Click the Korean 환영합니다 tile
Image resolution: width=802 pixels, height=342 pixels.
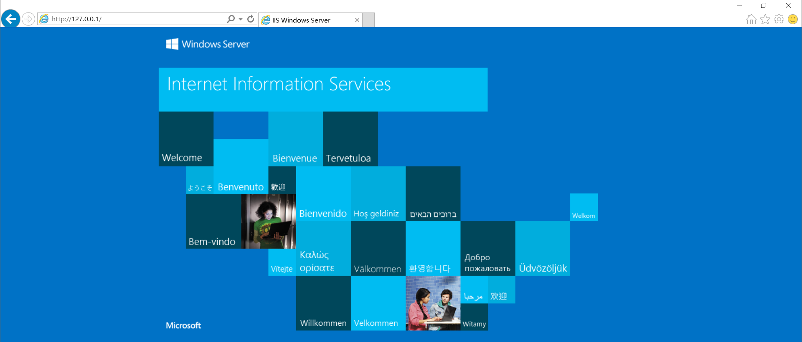point(433,248)
